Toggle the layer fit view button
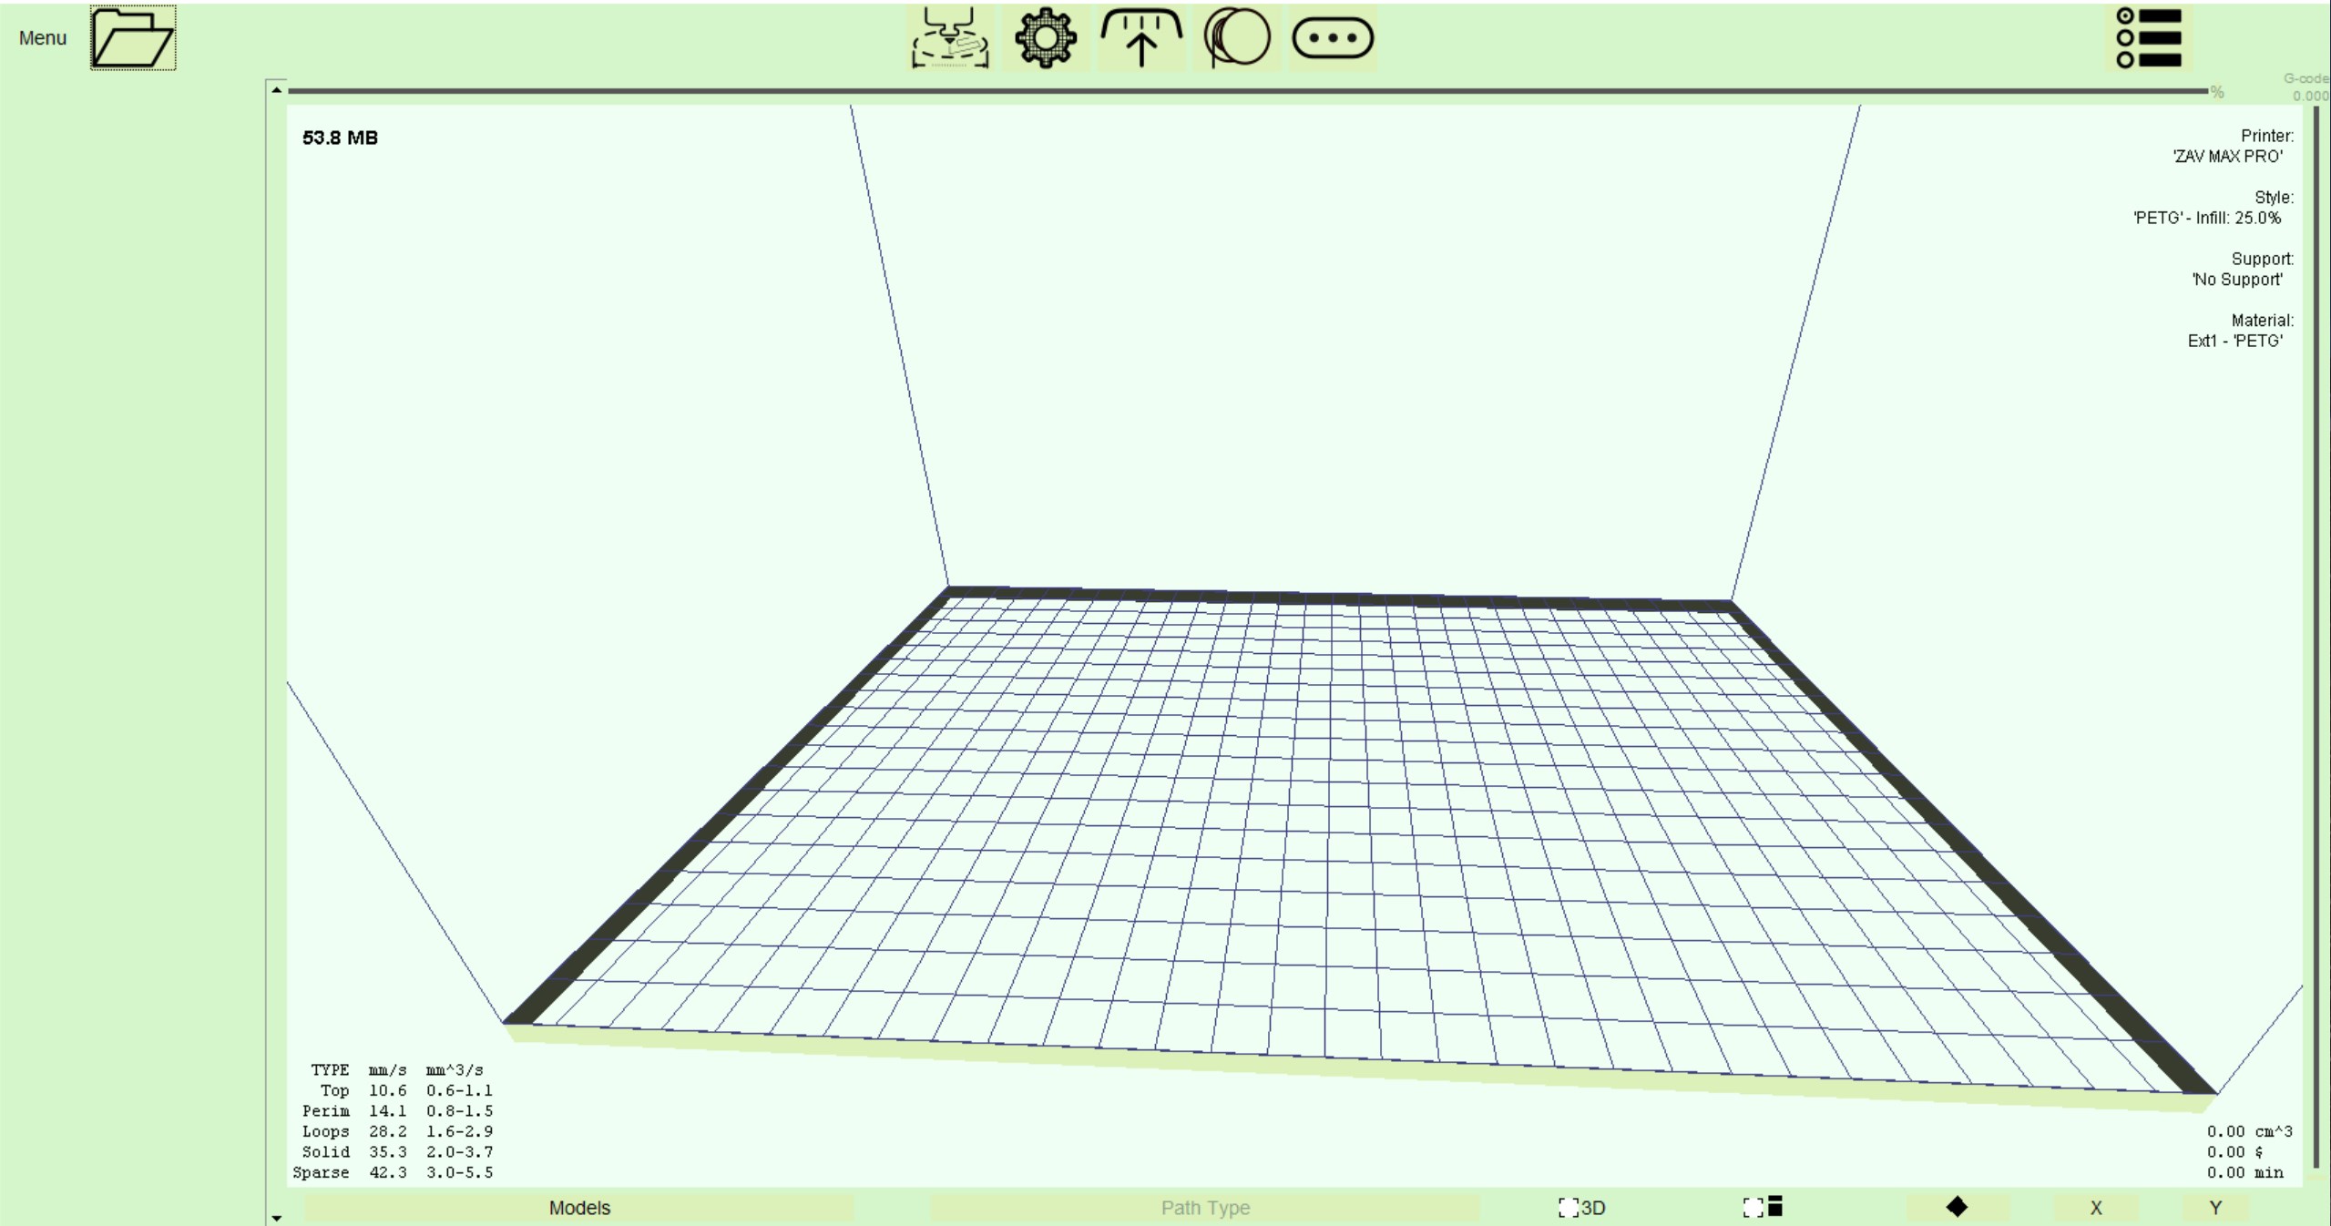 point(1763,1207)
